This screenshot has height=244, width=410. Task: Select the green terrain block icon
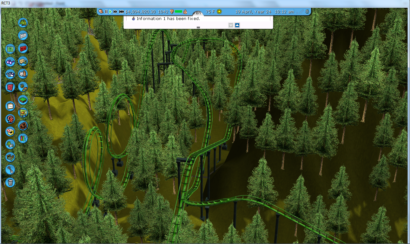tap(23, 100)
